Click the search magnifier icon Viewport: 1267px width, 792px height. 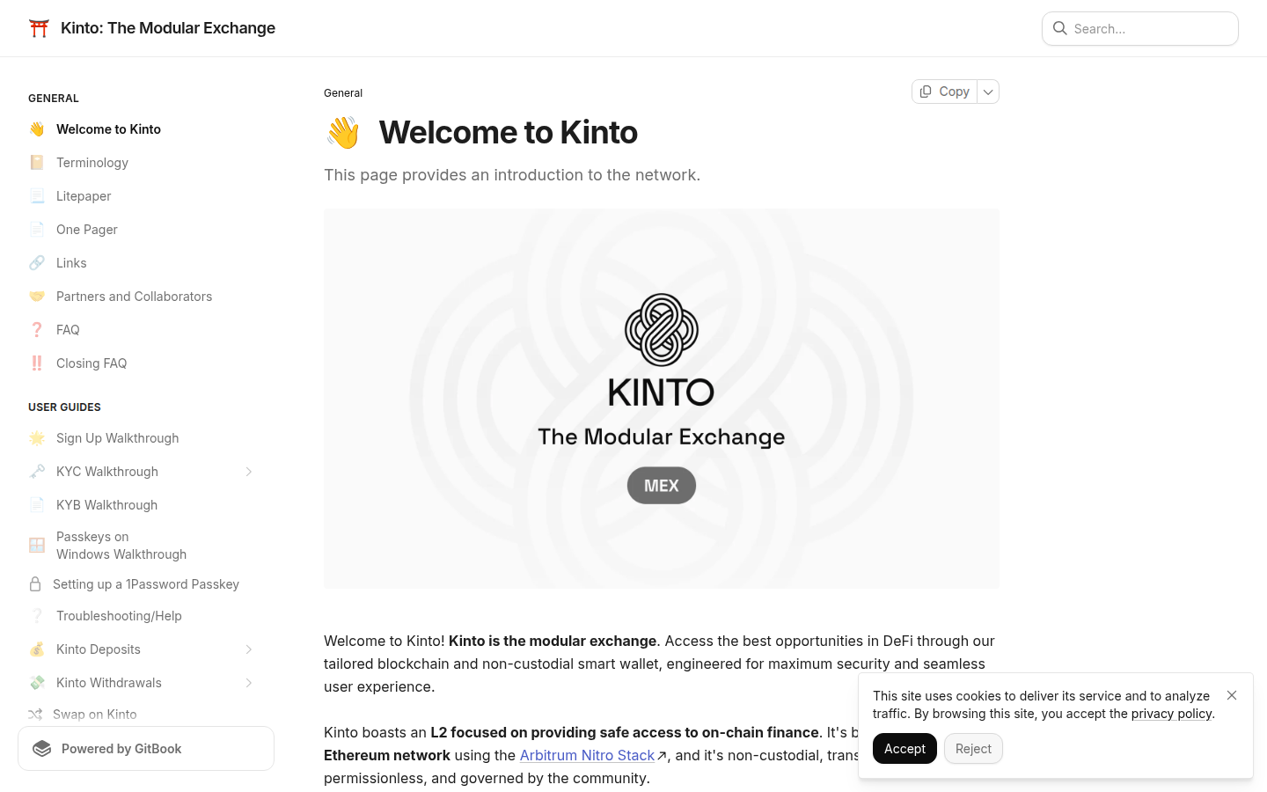coord(1060,28)
